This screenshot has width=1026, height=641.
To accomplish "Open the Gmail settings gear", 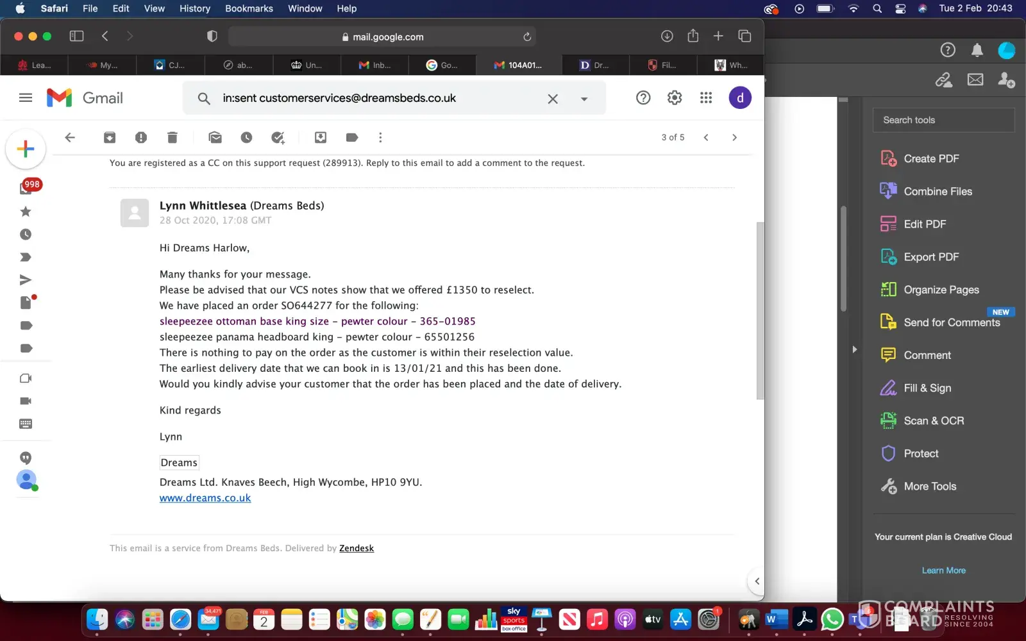I will 675,98.
